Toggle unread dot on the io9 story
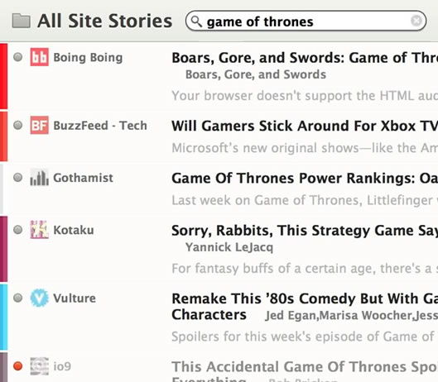The image size is (438, 382). pos(18,365)
